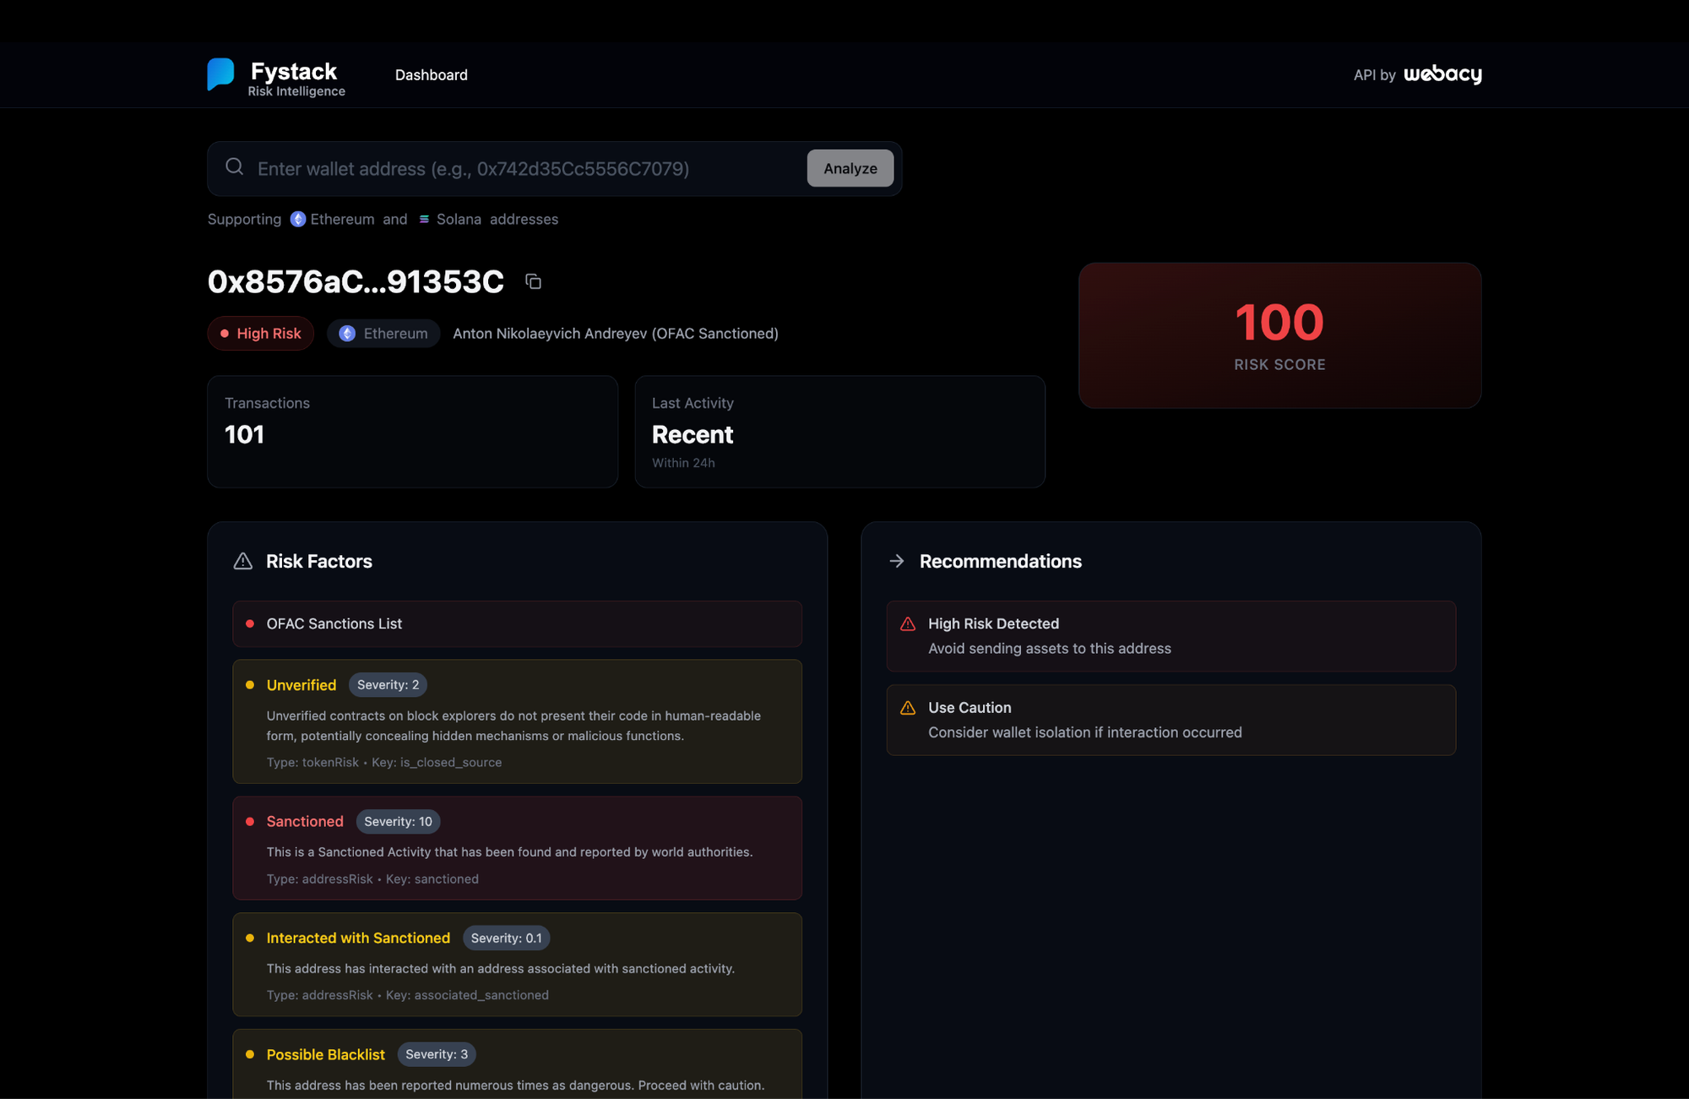Viewport: 1689px width, 1099px height.
Task: Select the OFAC Sanctions List row
Action: tap(518, 623)
